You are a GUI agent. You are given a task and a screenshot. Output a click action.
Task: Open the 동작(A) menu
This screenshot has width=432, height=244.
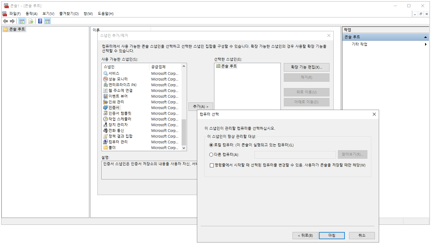[32, 14]
